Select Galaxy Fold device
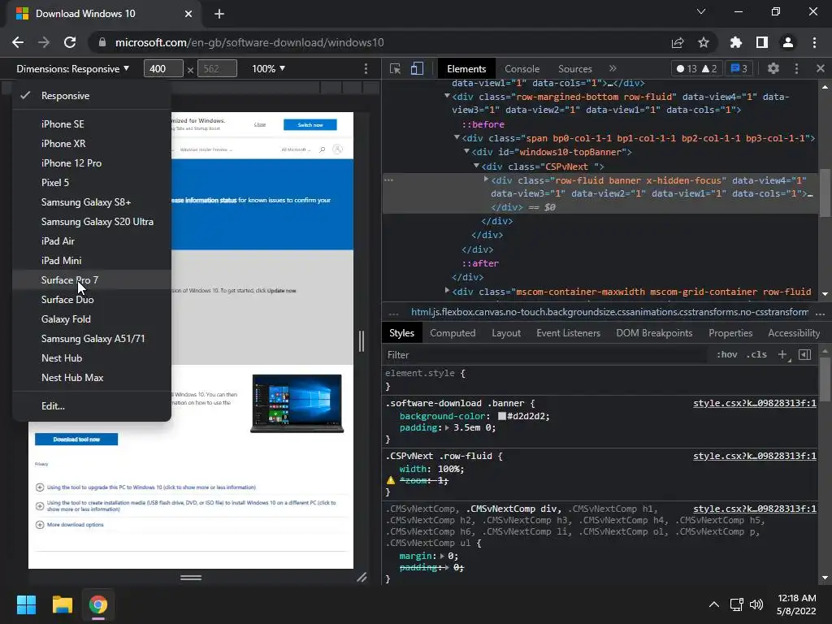This screenshot has width=832, height=624. coord(91,319)
